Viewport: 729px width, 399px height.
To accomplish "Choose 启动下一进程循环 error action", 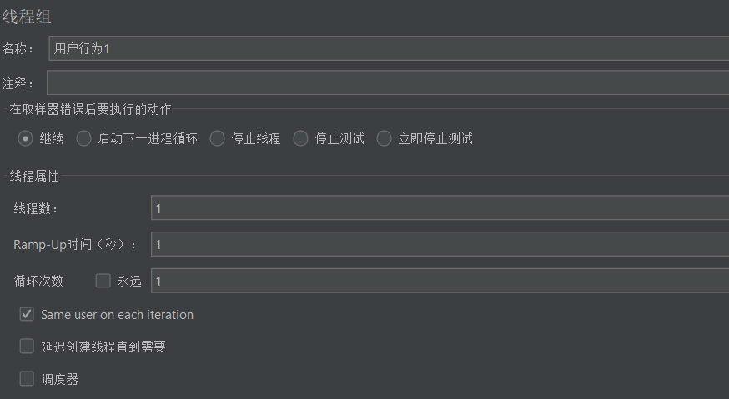I will pyautogui.click(x=83, y=138).
